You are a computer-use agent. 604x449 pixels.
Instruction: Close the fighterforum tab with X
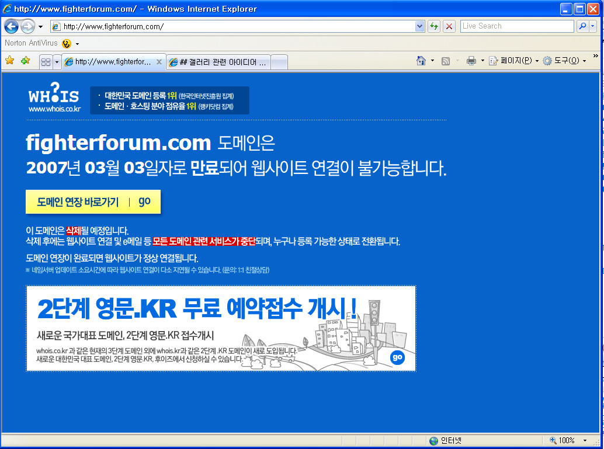coord(159,62)
